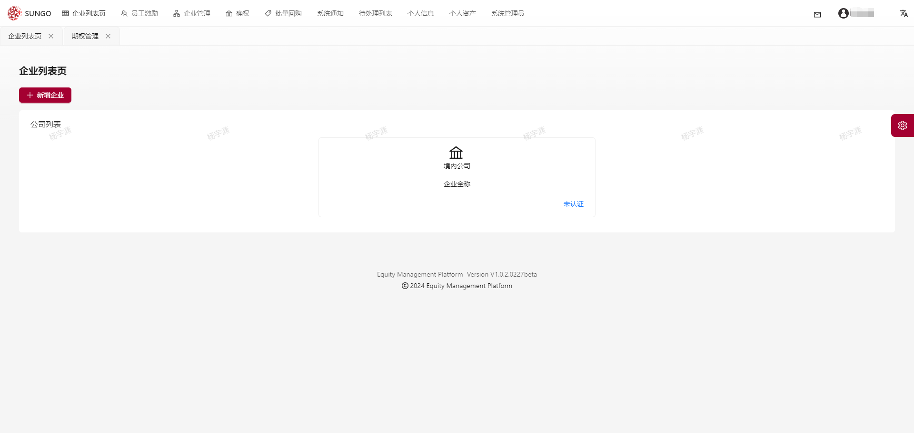
Task: Switch to the 期权管理 tab
Action: (85, 36)
